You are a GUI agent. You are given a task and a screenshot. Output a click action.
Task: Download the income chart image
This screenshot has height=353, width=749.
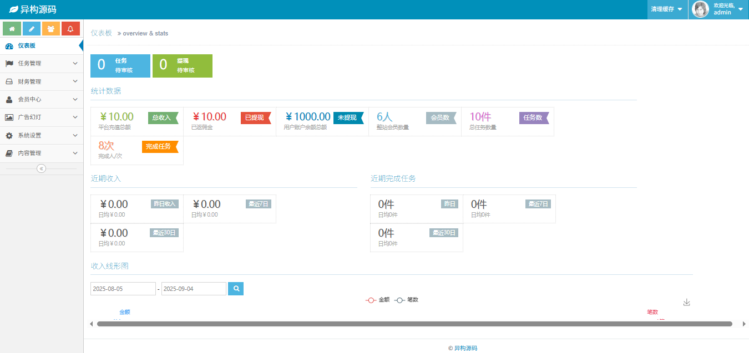point(686,302)
